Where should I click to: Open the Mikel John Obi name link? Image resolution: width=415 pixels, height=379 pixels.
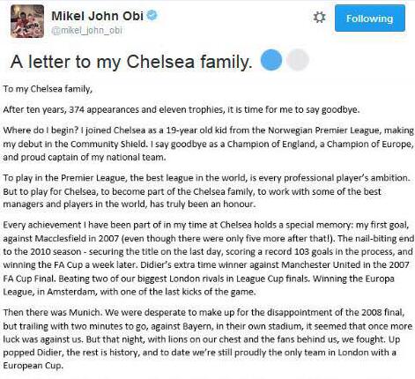pyautogui.click(x=97, y=16)
